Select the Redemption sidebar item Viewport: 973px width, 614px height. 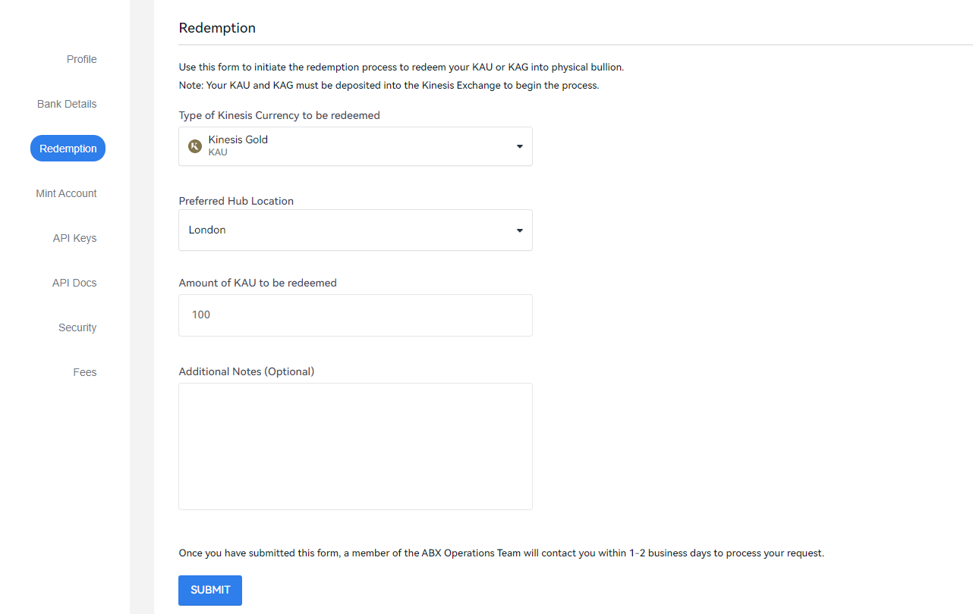coord(68,149)
